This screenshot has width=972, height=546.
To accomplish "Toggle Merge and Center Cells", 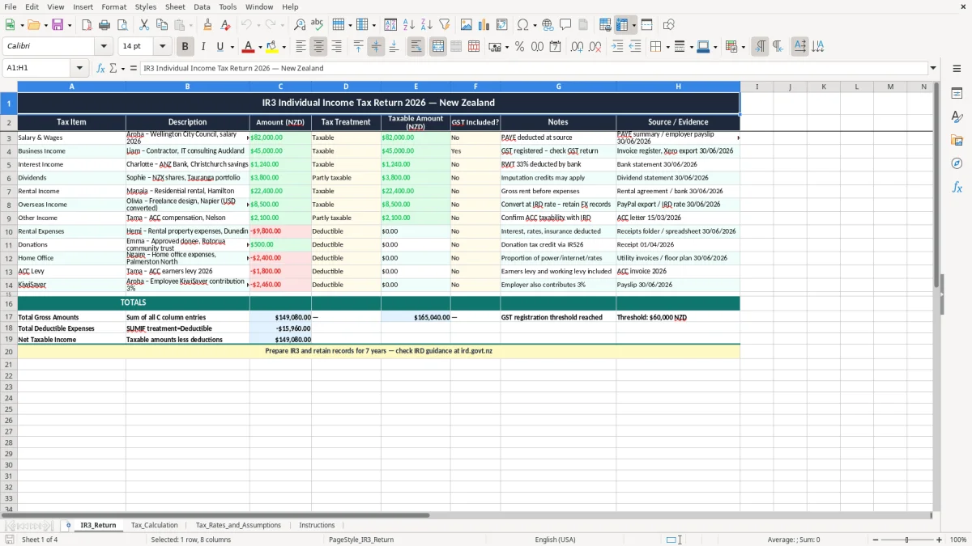I will coord(438,47).
